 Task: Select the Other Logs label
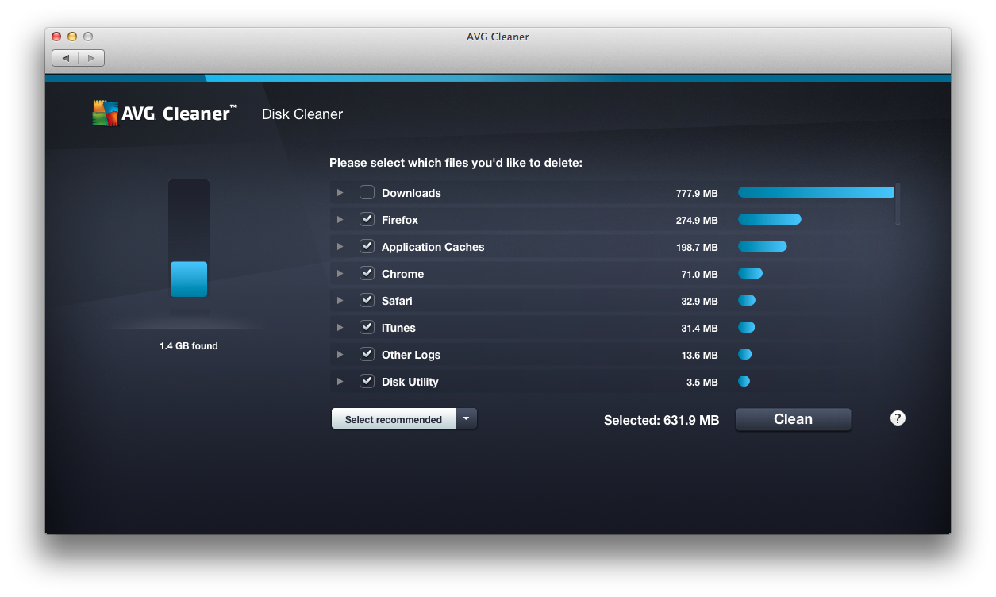point(411,355)
